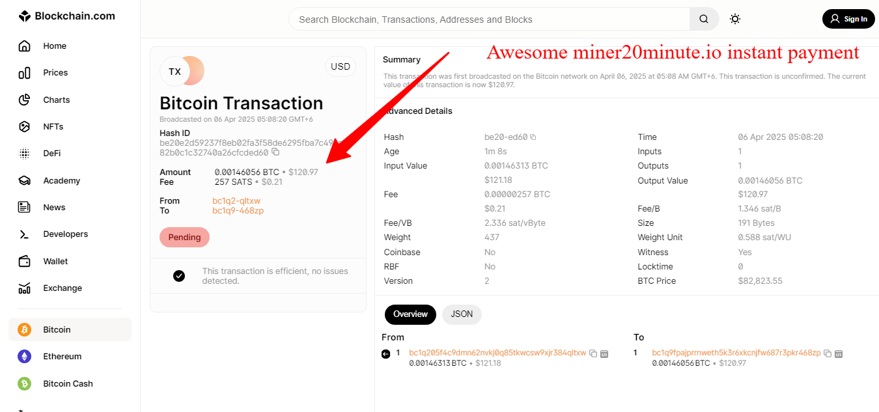The image size is (879, 412).
Task: Toggle the light/dark theme sun icon
Action: (x=735, y=19)
